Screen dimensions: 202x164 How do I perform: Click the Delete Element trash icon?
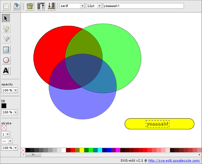pos(30,6)
